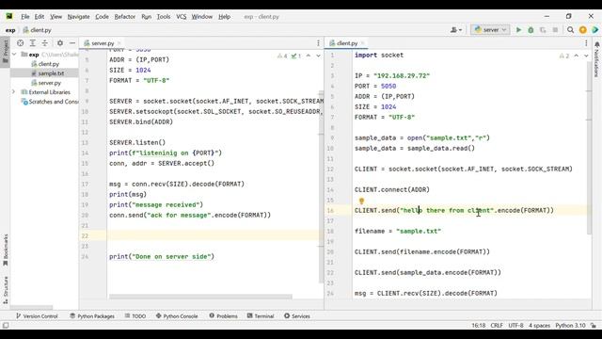The width and height of the screenshot is (602, 339).
Task: Open the user account menu icon
Action: [x=456, y=29]
